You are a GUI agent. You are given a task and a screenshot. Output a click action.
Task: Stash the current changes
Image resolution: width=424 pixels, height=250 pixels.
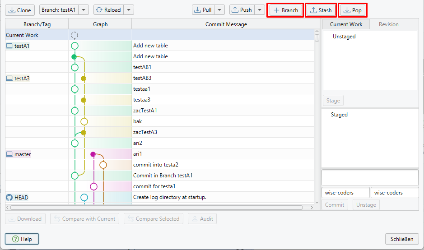[321, 10]
